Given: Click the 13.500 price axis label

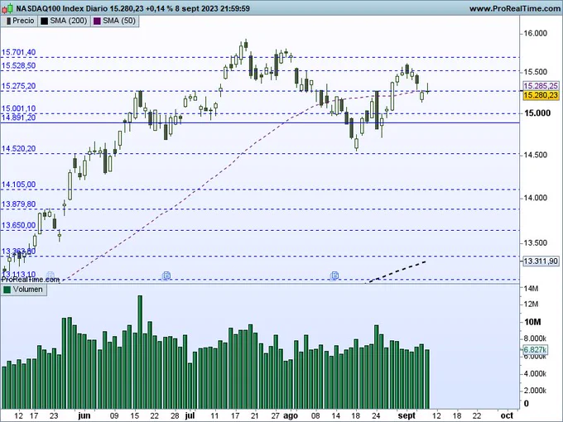Looking at the screenshot, I should pos(536,243).
